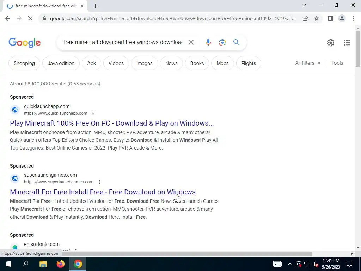The image size is (361, 271).
Task: Open the Chrome three-dot menu
Action: point(353,18)
